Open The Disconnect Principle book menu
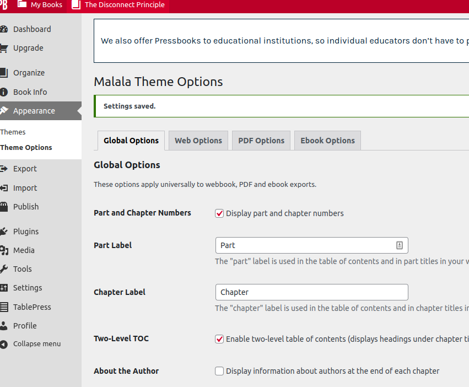 pos(118,5)
